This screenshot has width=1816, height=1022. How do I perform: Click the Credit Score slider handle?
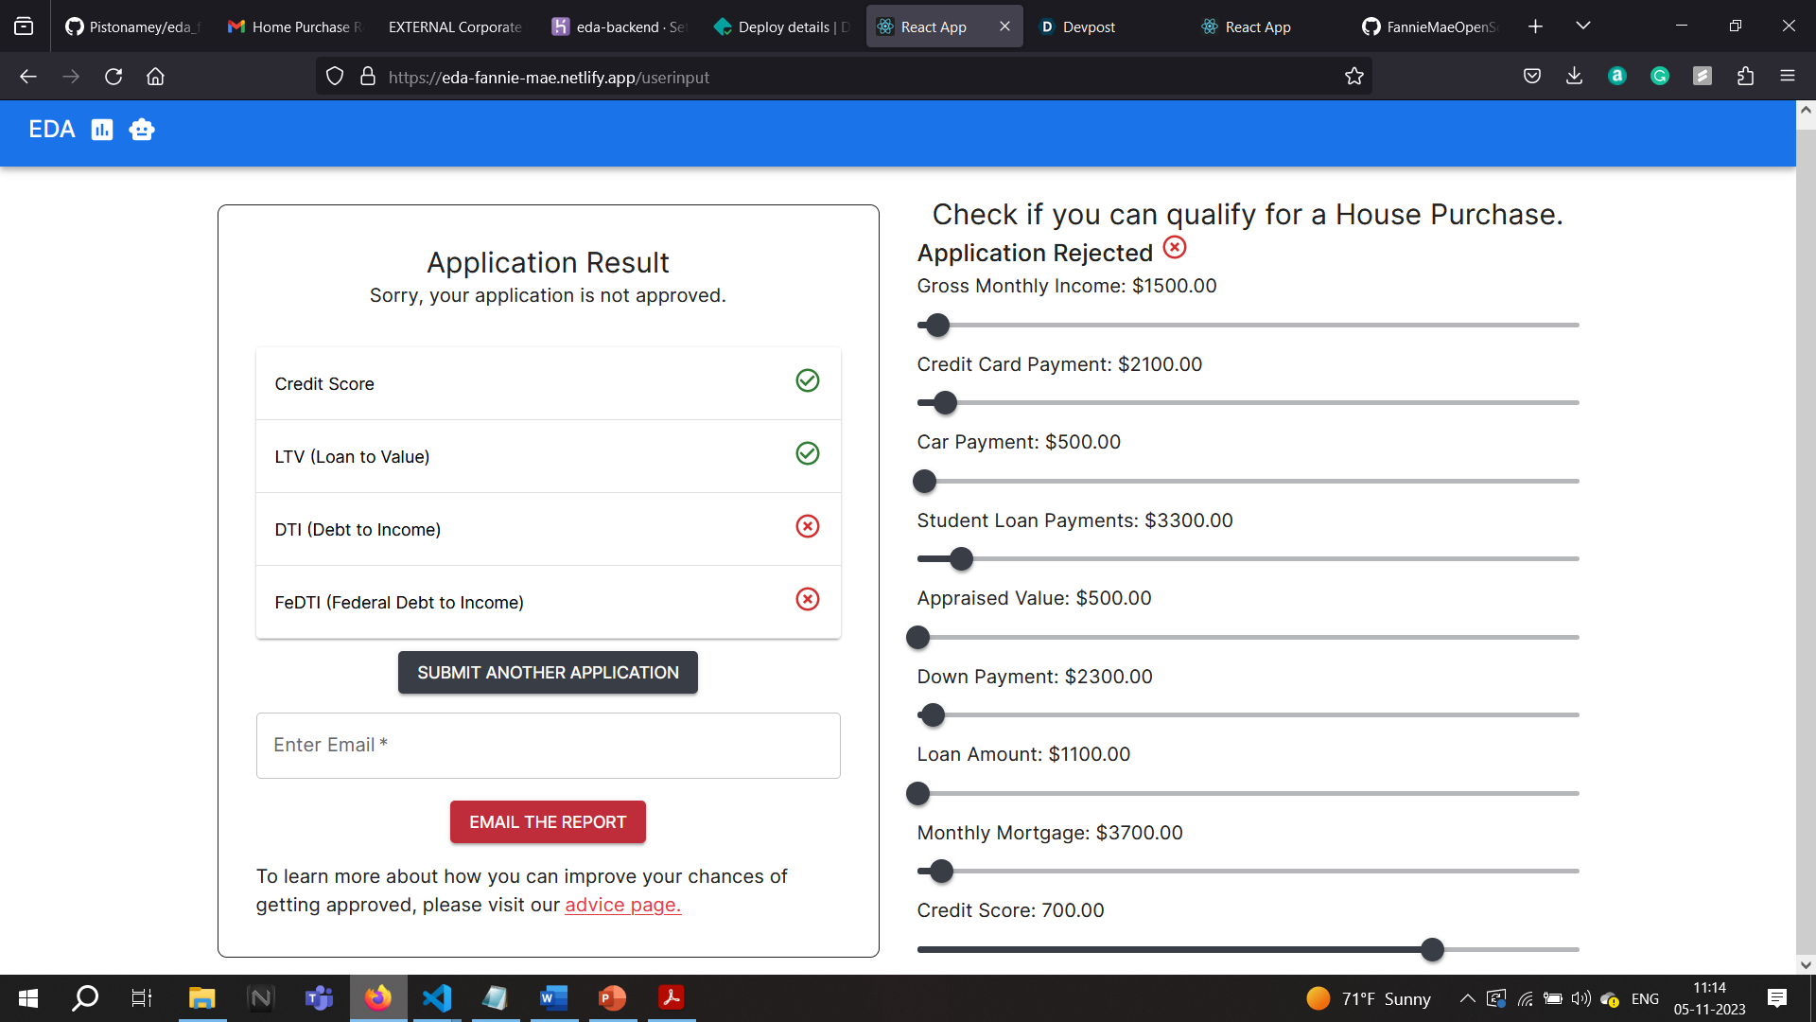pos(1432,949)
